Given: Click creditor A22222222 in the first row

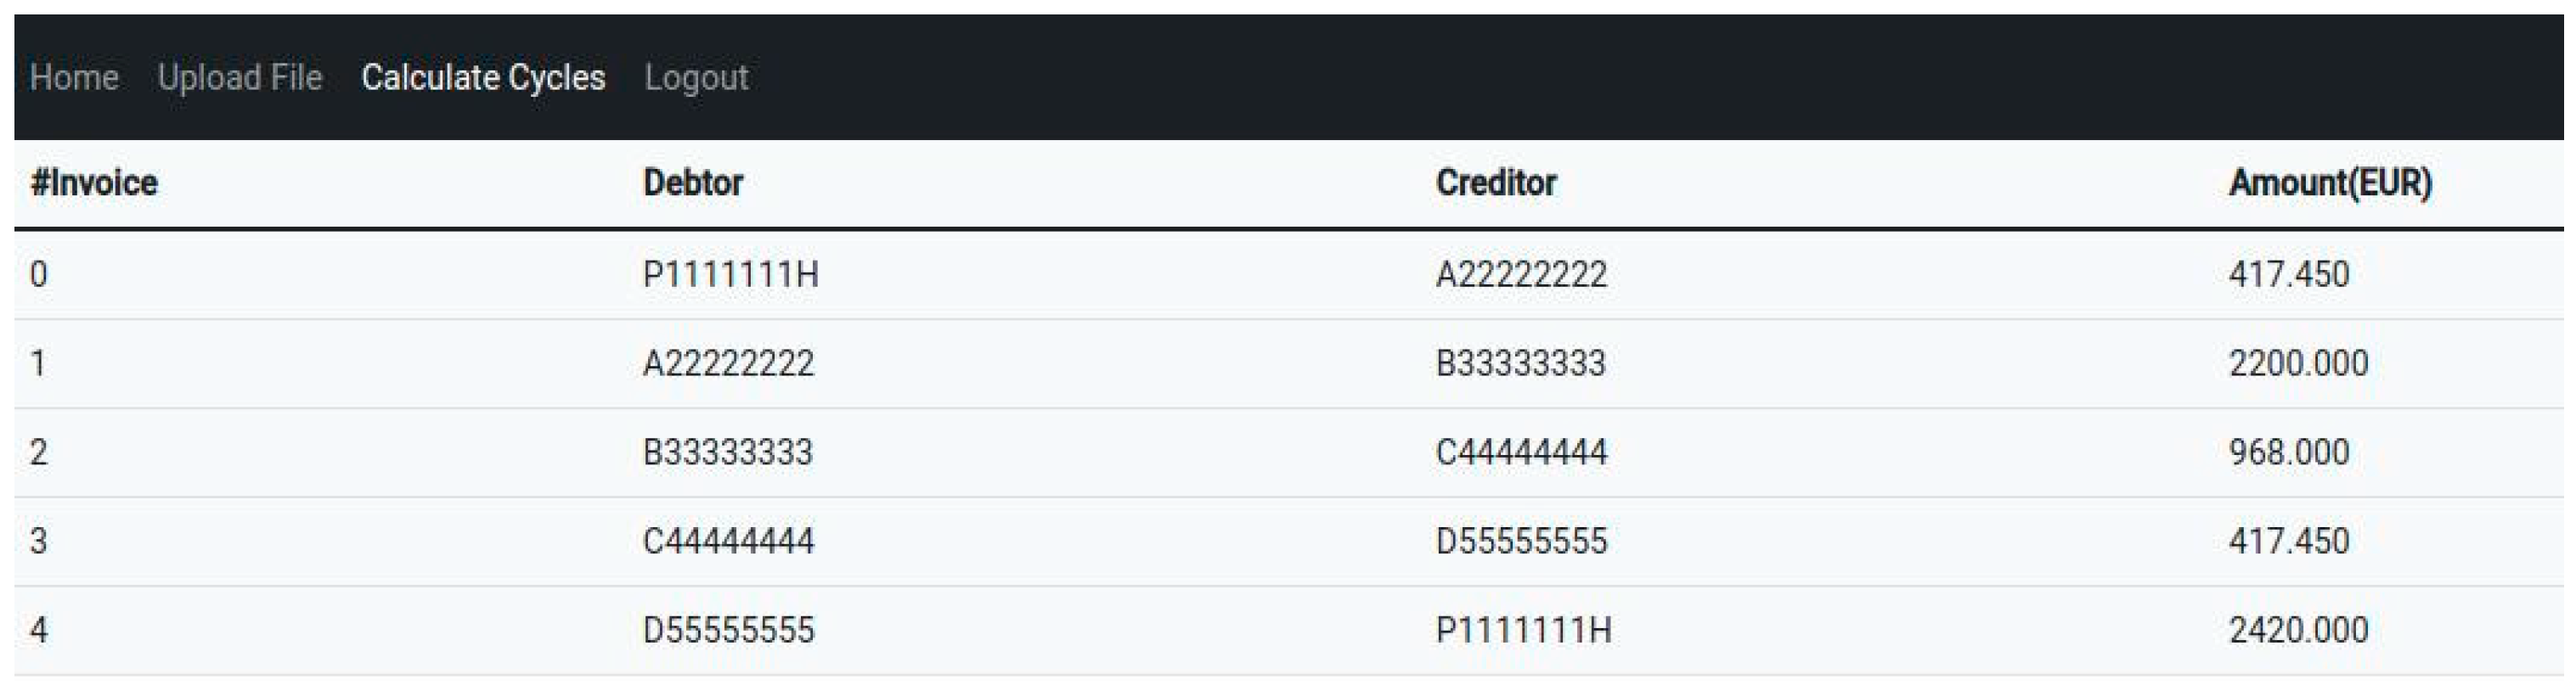Looking at the screenshot, I should (1521, 274).
